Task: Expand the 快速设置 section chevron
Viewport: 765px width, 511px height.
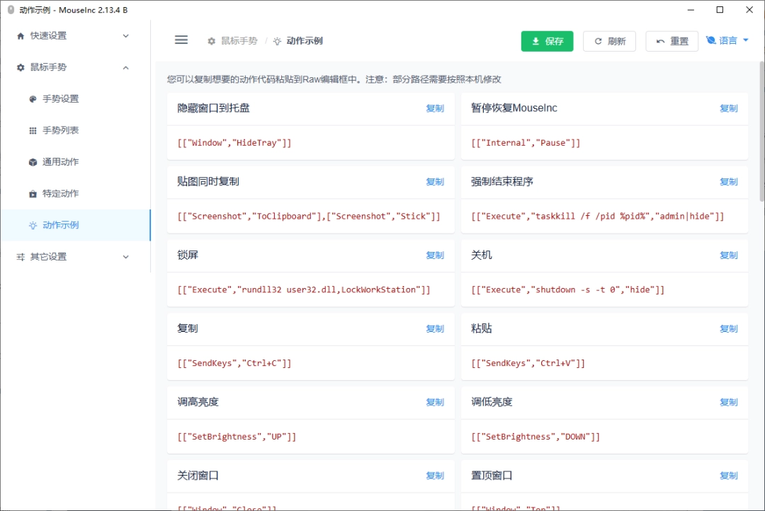Action: 126,36
